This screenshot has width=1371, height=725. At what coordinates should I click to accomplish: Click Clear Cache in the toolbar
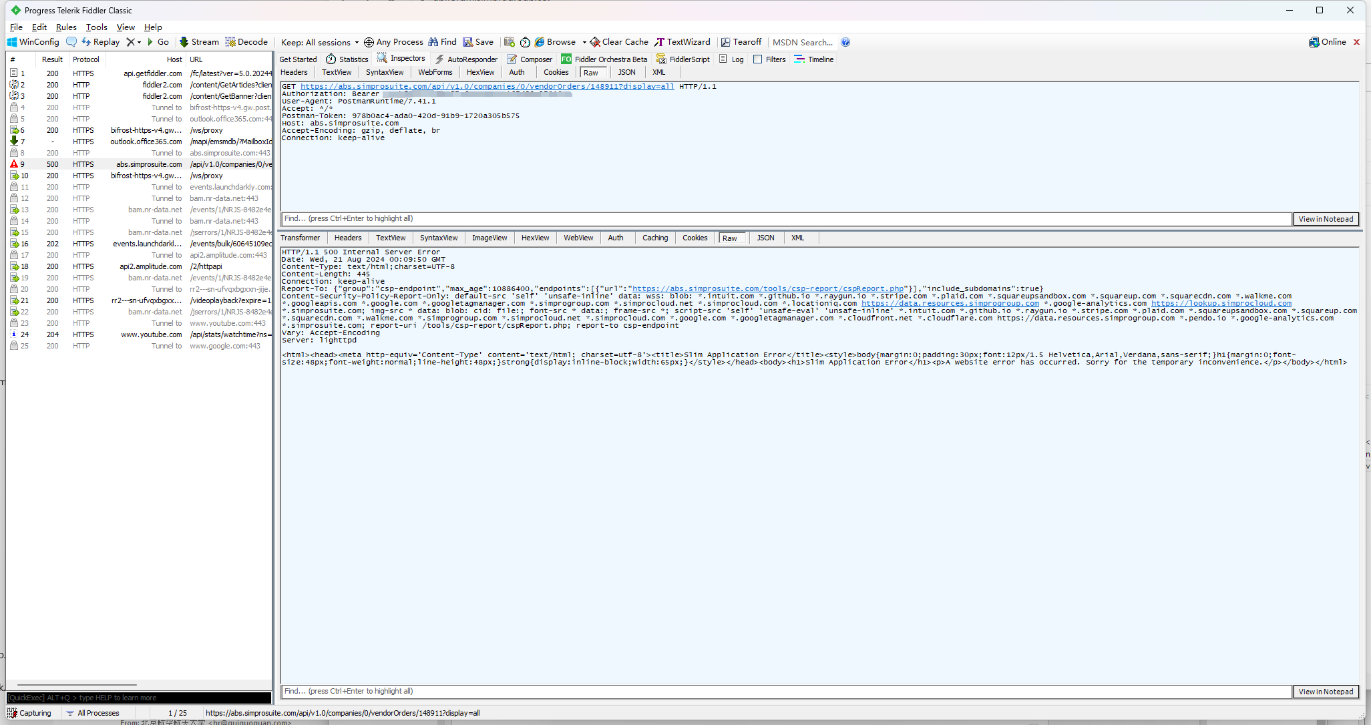pos(619,42)
